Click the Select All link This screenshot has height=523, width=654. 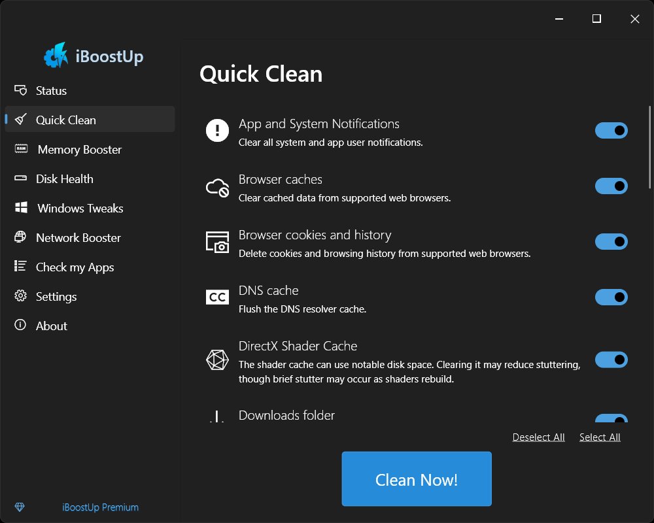600,437
